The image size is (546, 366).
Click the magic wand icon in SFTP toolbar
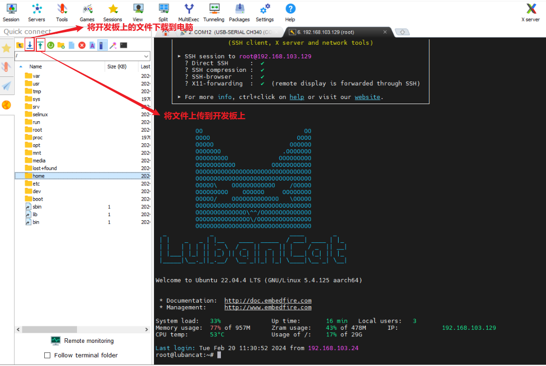113,45
